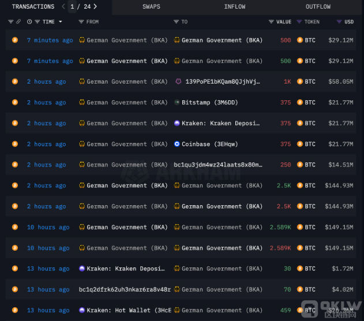Screen dimensions: 364x321
Task: Open the leftmost filter icon in header
Action: (x=11, y=22)
